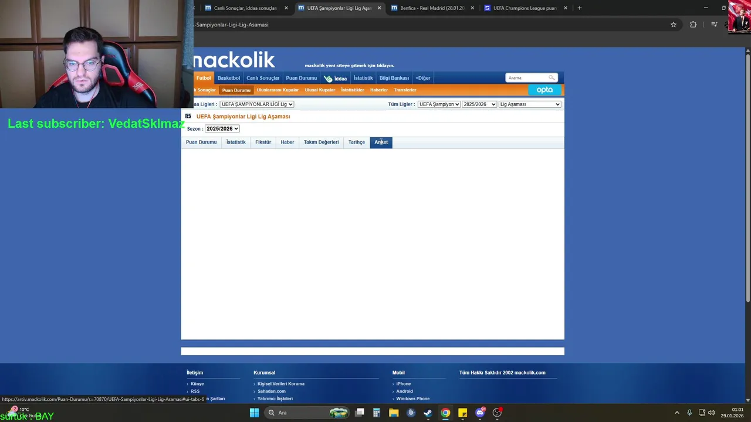This screenshot has width=751, height=422.
Task: Open the Lig Aşaması dropdown
Action: (x=530, y=104)
